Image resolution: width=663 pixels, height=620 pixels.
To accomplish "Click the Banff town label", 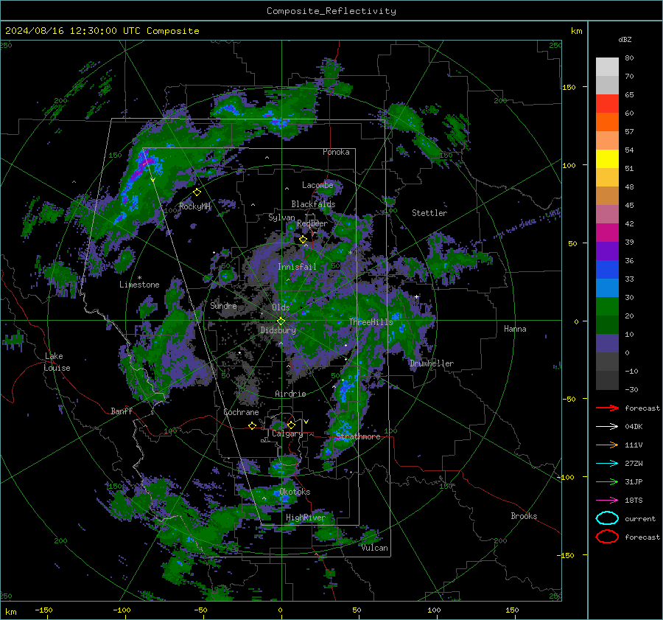I will (122, 411).
